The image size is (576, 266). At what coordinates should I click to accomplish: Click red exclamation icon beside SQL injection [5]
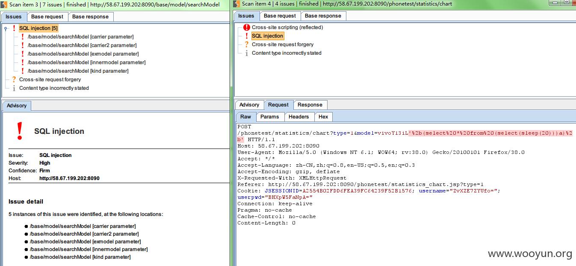point(14,28)
